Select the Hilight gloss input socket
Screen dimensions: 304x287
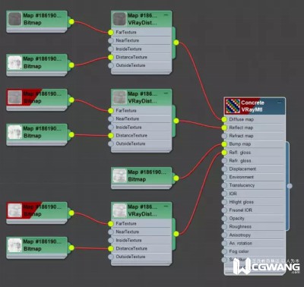click(224, 202)
